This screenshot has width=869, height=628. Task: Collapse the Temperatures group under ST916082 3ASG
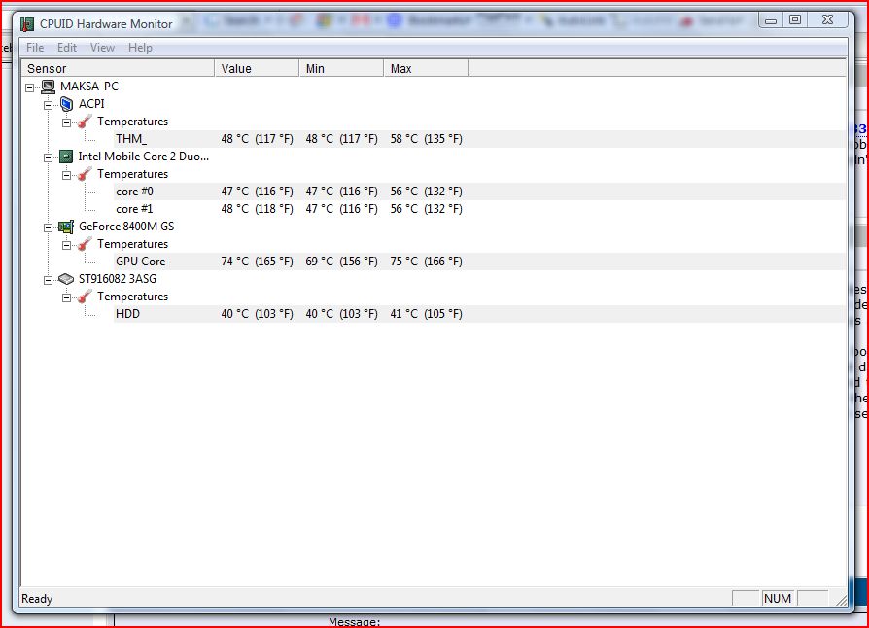pyautogui.click(x=66, y=297)
